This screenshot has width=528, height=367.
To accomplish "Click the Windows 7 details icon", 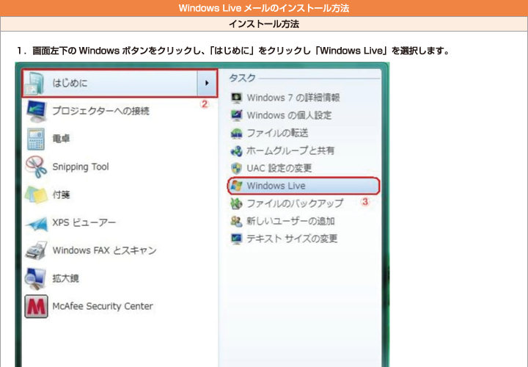I will click(x=236, y=98).
